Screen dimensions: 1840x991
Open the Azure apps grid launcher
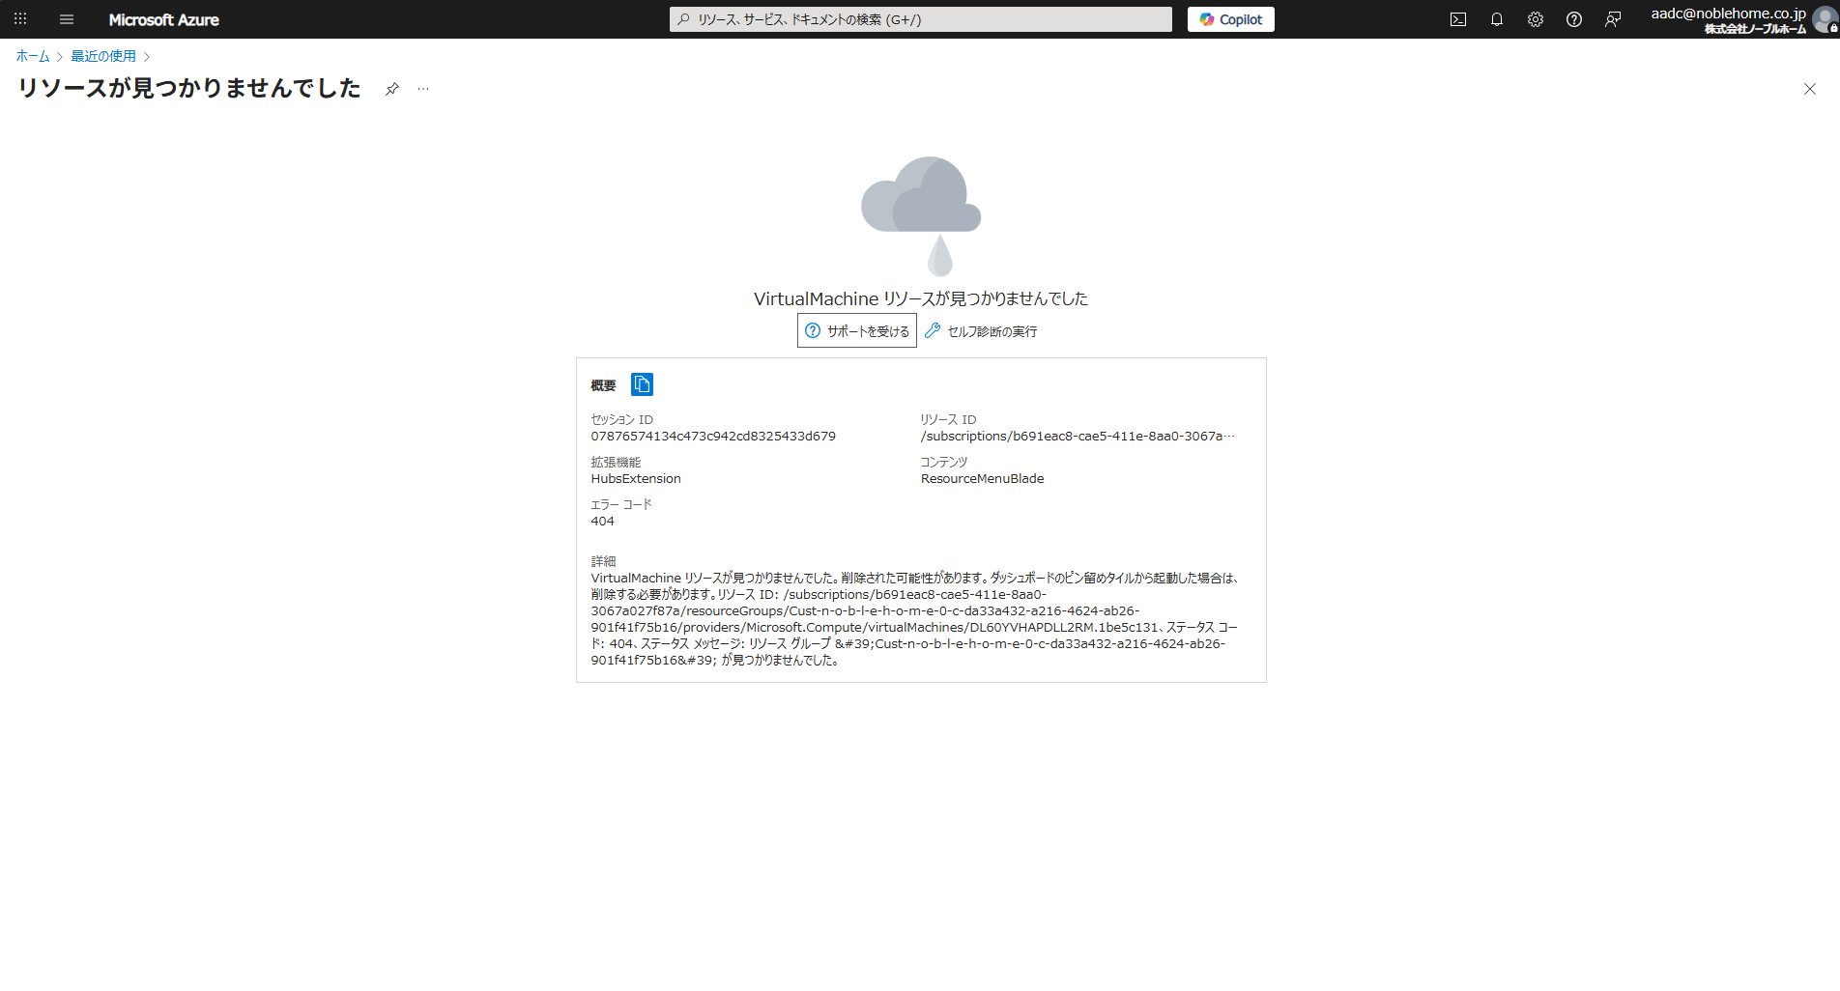(20, 19)
